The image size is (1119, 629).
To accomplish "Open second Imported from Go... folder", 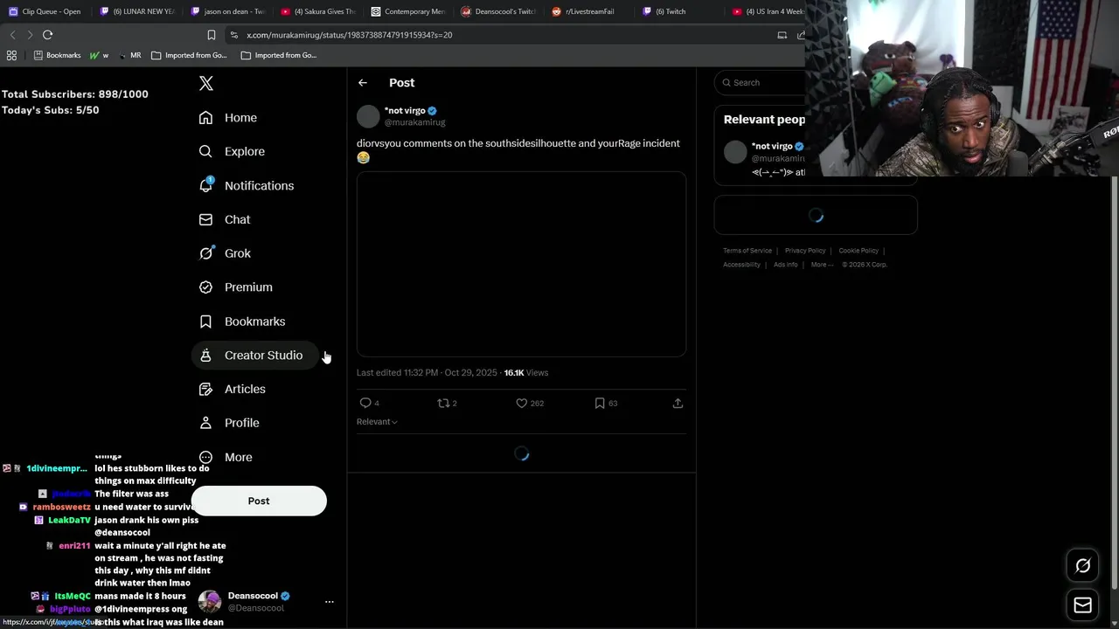I will (279, 55).
